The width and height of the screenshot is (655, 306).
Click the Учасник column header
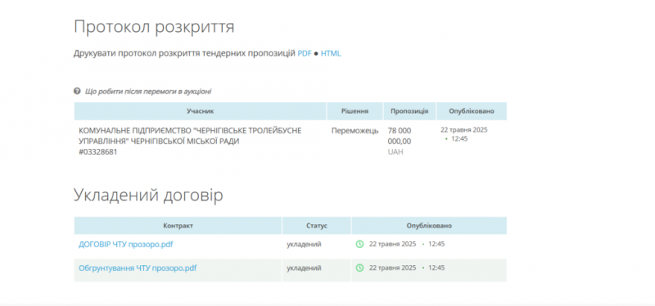click(200, 111)
